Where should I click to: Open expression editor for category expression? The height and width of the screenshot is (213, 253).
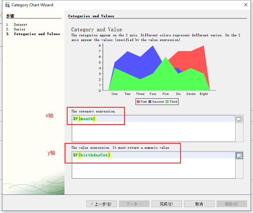pos(239,119)
